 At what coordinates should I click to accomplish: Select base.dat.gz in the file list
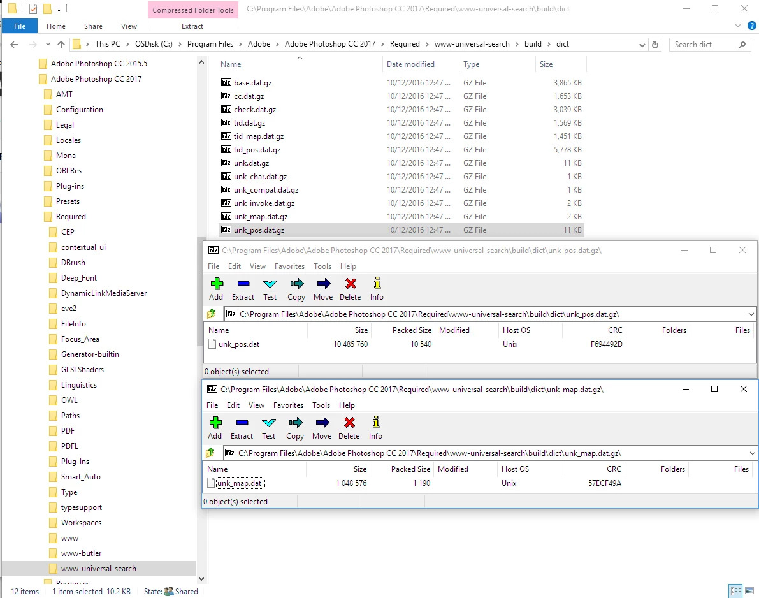click(x=252, y=83)
